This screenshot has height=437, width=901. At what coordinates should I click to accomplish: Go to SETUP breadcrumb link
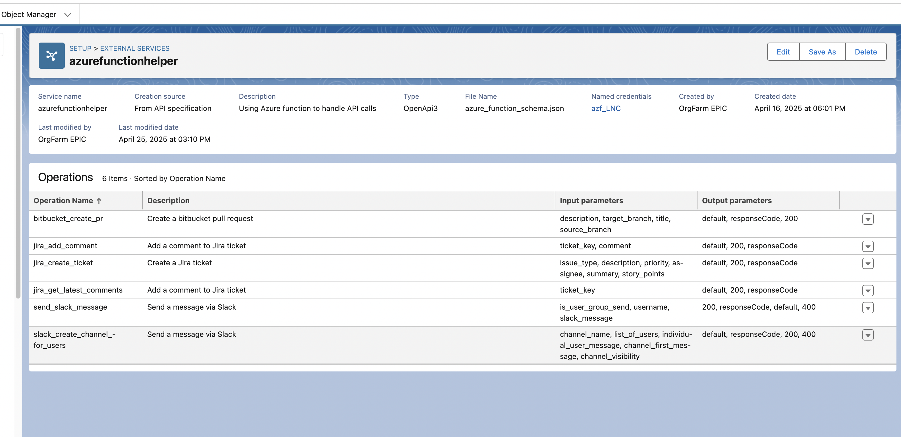[x=80, y=48]
